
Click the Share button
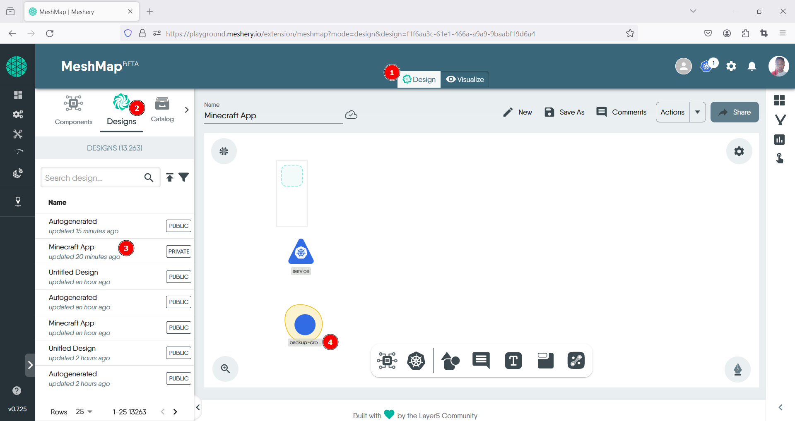coord(735,112)
